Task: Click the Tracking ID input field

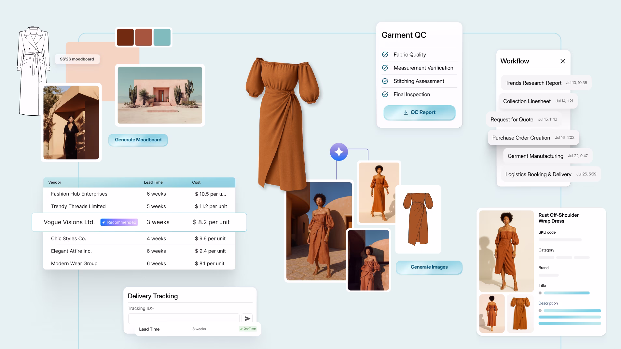Action: [x=184, y=318]
